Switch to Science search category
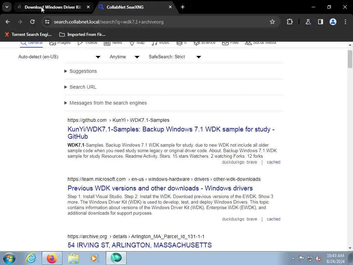353x265 pixels. (204, 43)
